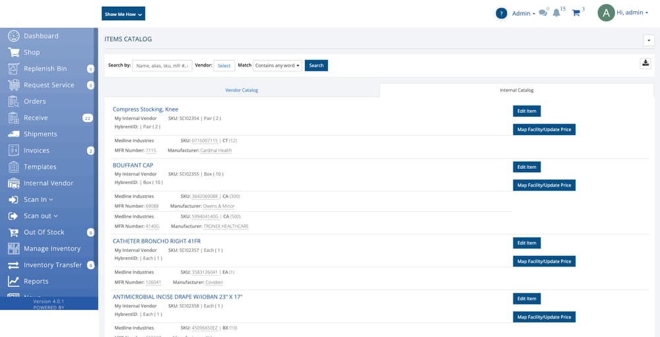Switch to the Vendor Catalog tab
The image size is (660, 337).
pos(242,90)
